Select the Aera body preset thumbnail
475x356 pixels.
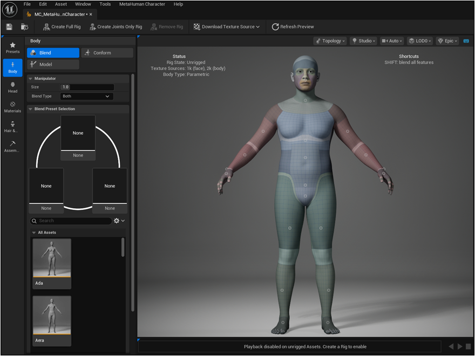pyautogui.click(x=52, y=321)
